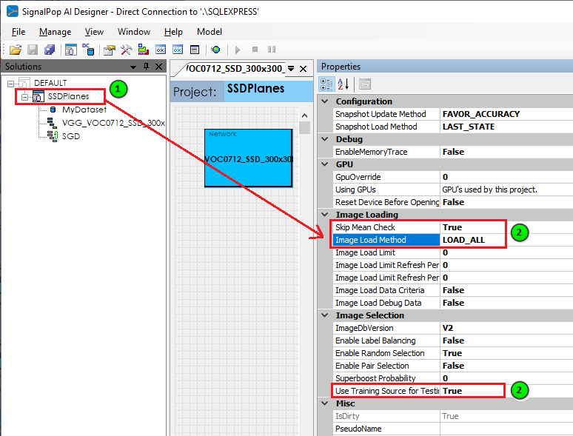Click the open folder toolbar icon
This screenshot has width=573, height=436.
(16, 50)
